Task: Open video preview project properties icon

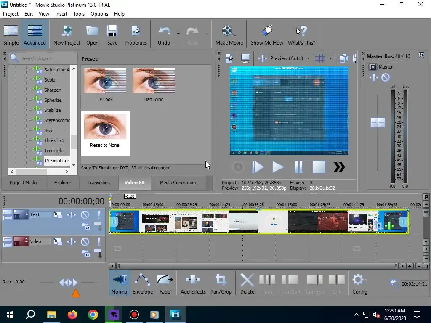Action: click(x=229, y=58)
